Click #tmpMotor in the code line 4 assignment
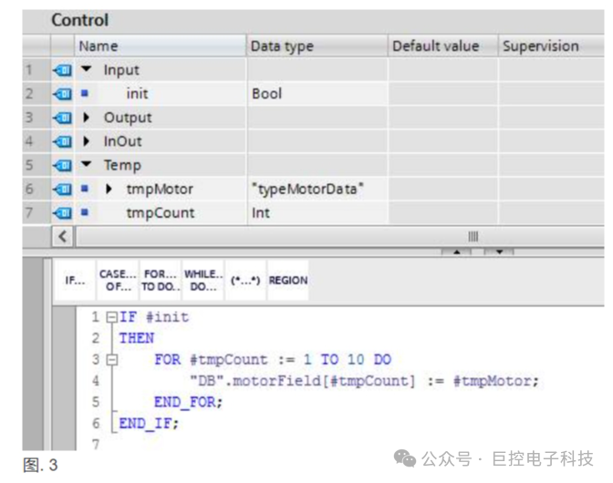The width and height of the screenshot is (613, 483). point(493,381)
